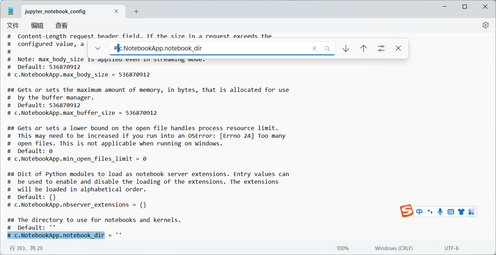Open more search options filter icon
Image resolution: width=496 pixels, height=255 pixels.
[381, 48]
